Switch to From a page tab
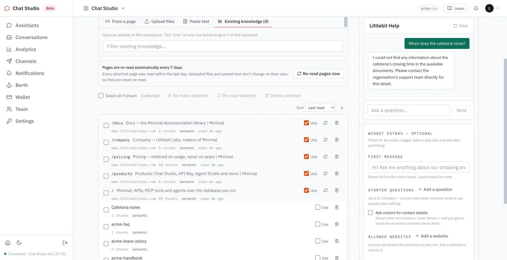 [120, 21]
